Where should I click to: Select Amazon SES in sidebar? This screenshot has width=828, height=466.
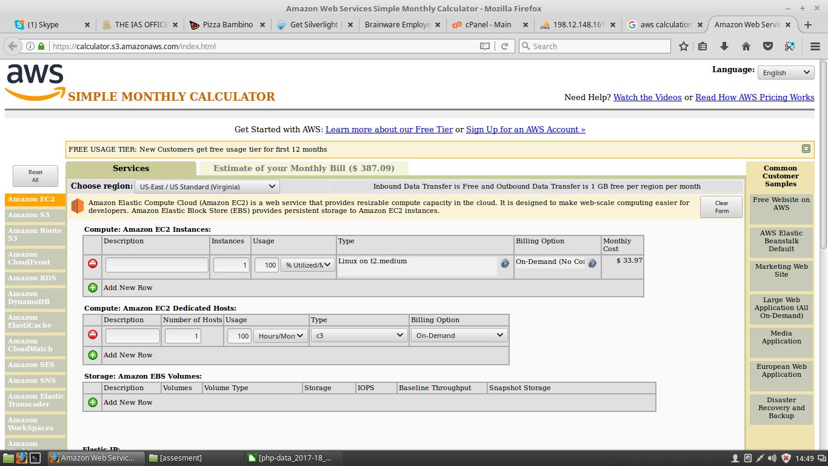click(35, 365)
